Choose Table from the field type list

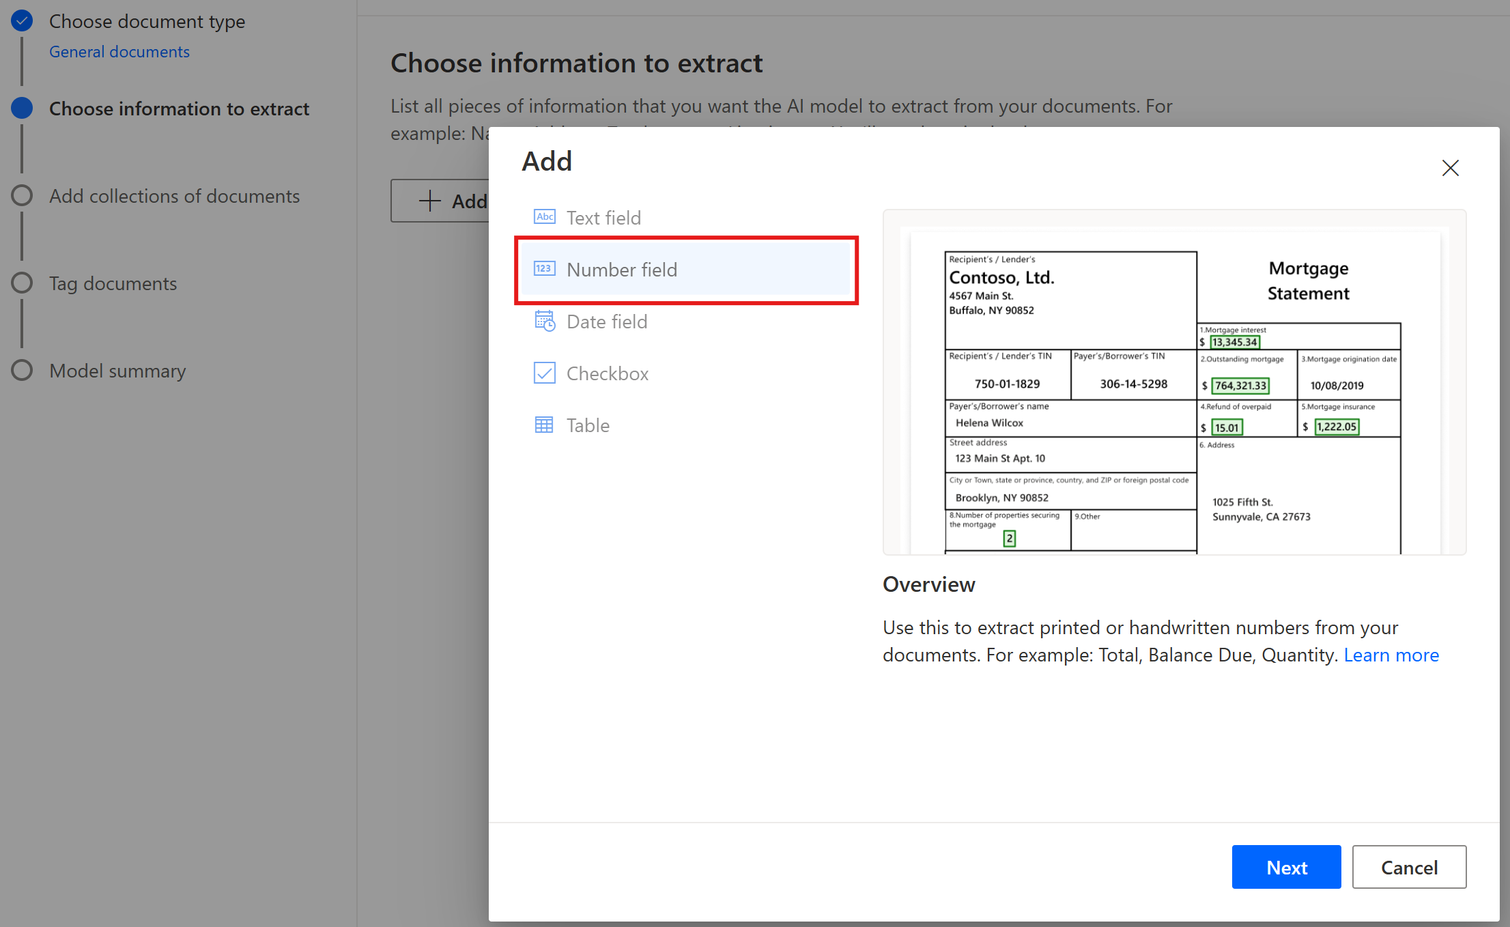coord(588,425)
